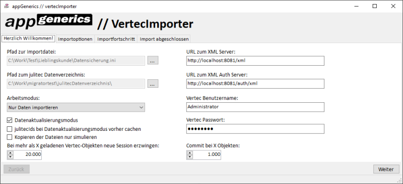
Task: Click the URL zum XML Server field
Action: coord(255,61)
